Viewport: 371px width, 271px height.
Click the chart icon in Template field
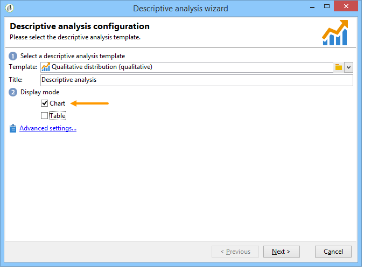(x=46, y=67)
